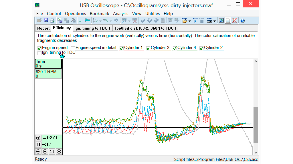Screen dimensions: 293x164
Task: Click the Open file folder icon
Action: click(39, 20)
